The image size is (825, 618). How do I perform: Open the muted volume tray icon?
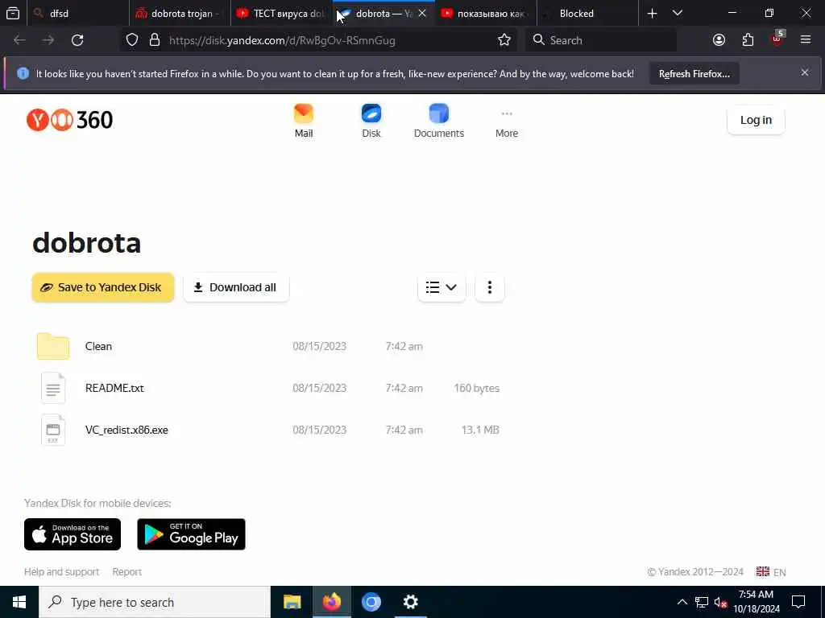720,602
